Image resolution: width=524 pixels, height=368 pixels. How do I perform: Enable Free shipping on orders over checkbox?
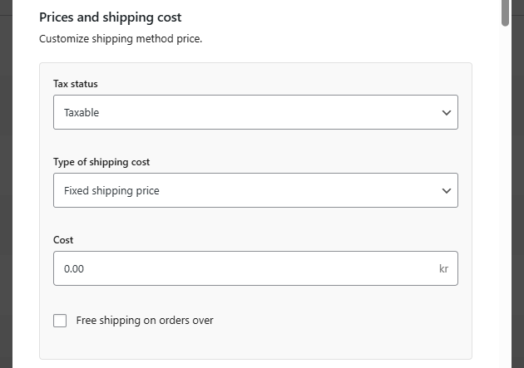coord(60,321)
